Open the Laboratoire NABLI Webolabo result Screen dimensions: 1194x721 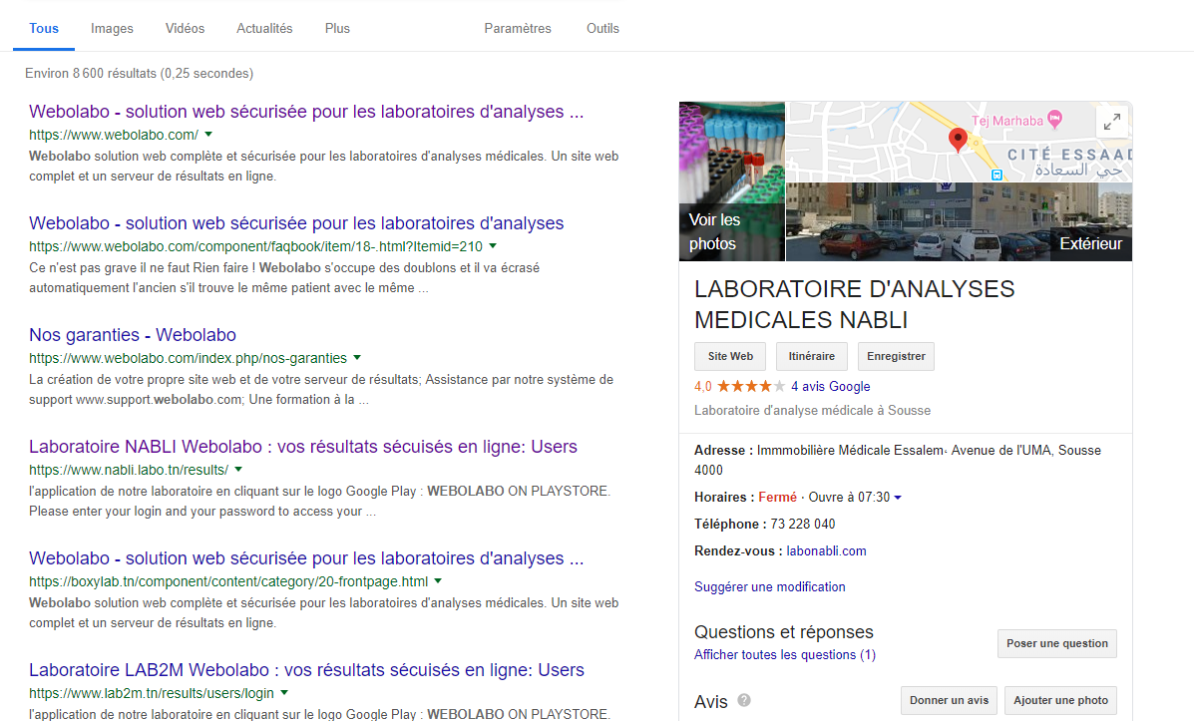(303, 446)
